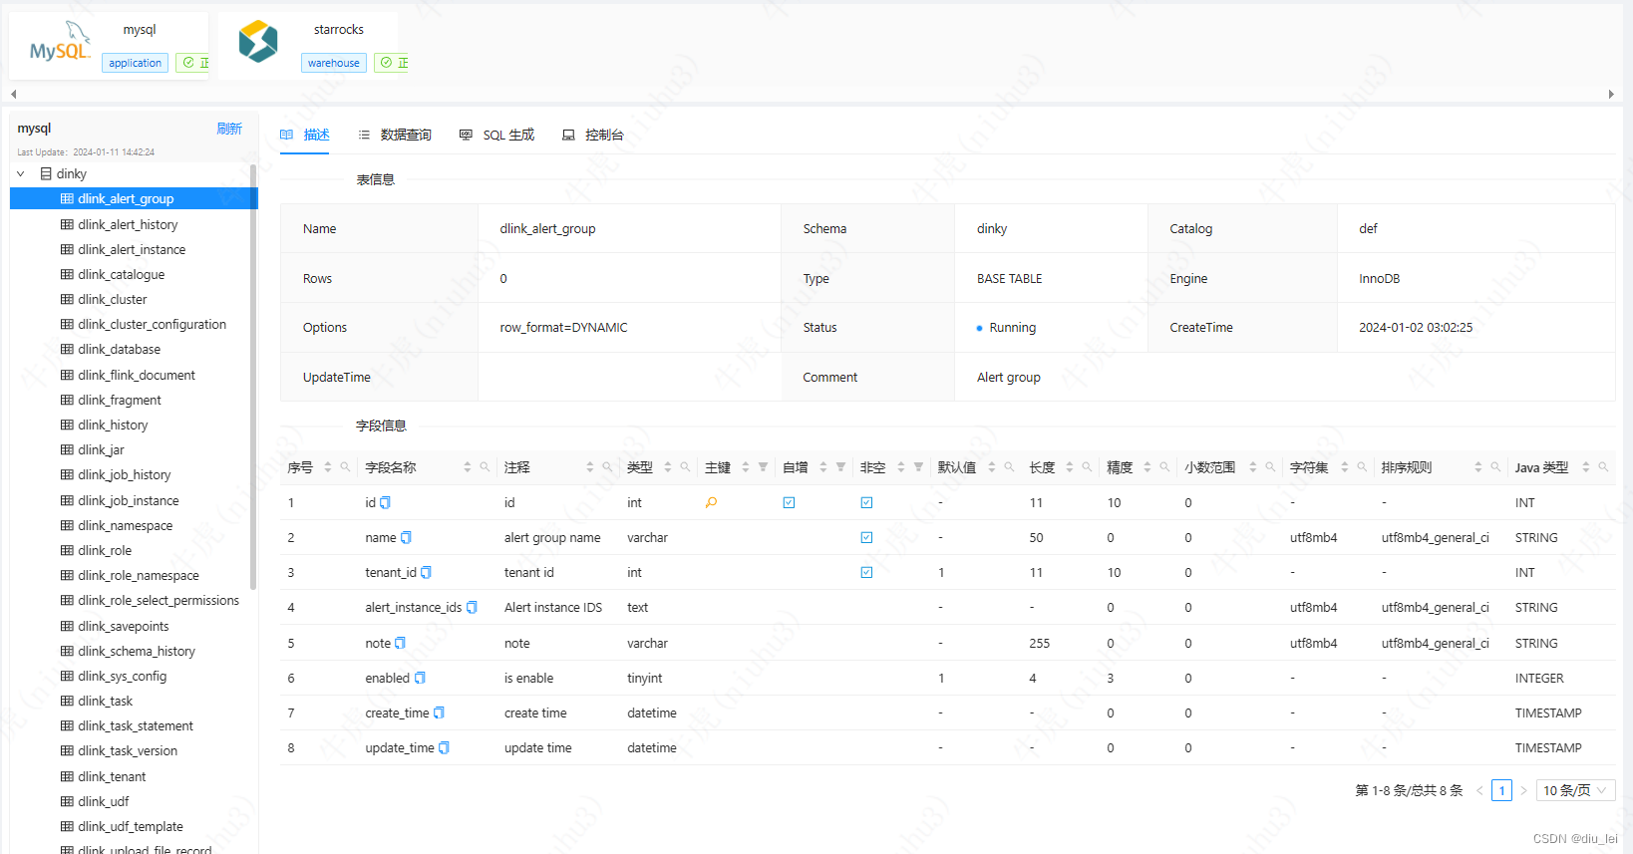Search in the 精度 column
1633x854 pixels.
coord(1164,467)
